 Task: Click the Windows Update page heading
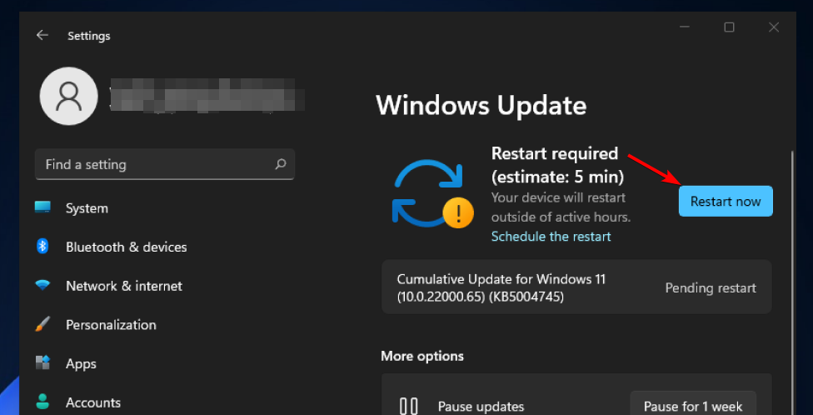tap(481, 106)
